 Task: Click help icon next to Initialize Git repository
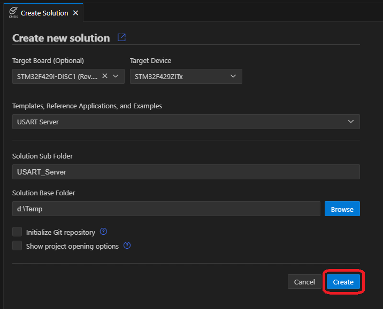(104, 232)
